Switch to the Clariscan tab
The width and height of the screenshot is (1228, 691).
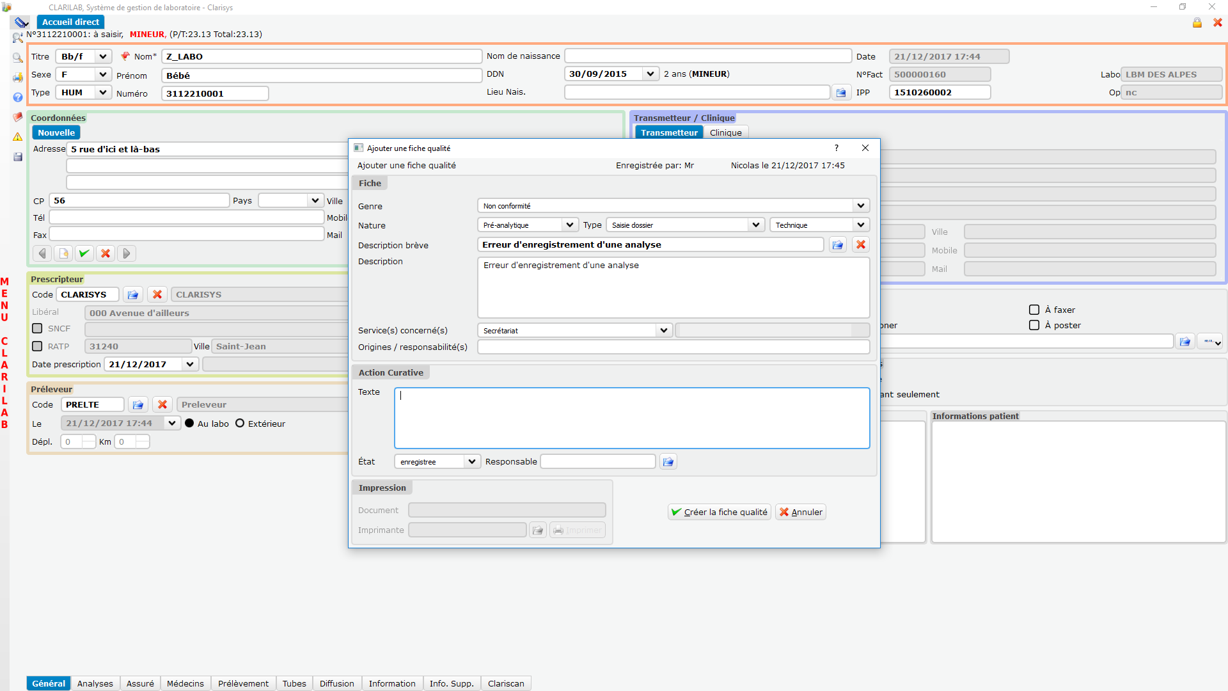[x=506, y=684]
